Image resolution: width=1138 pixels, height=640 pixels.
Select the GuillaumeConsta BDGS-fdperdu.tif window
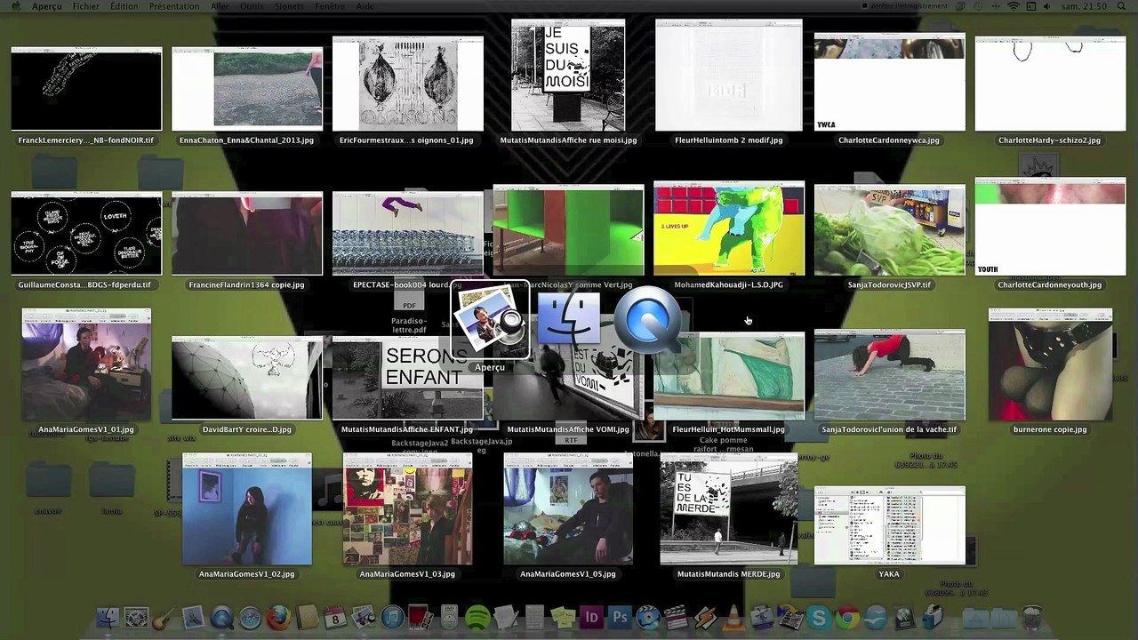(86, 234)
